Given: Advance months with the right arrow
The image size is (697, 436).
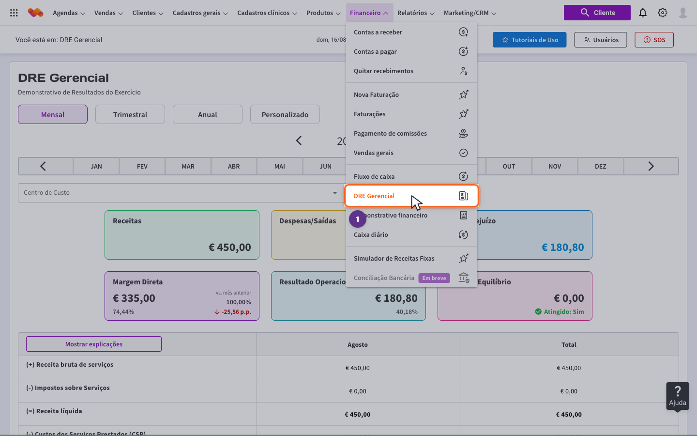Looking at the screenshot, I should [x=651, y=166].
